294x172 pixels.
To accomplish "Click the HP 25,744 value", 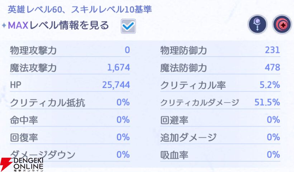I will coord(116,85).
